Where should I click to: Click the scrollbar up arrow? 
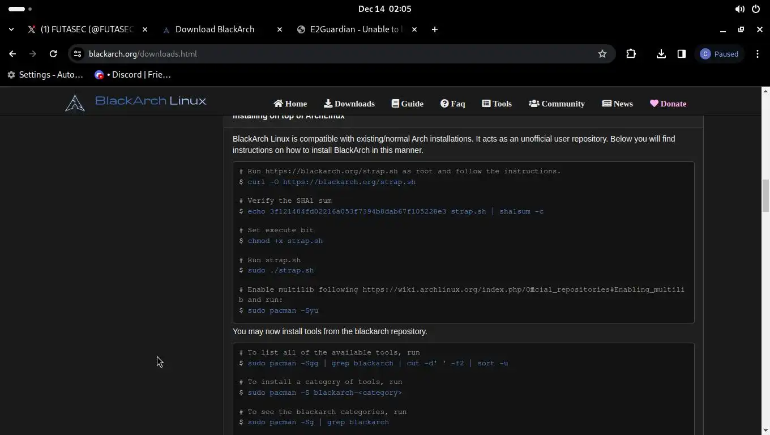[765, 91]
